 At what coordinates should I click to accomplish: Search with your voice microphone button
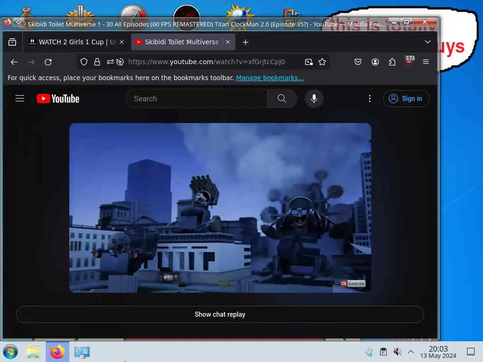[x=314, y=99]
